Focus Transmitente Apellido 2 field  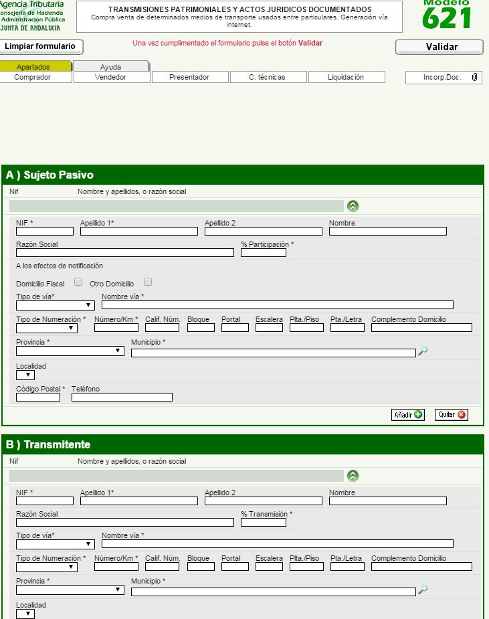pyautogui.click(x=264, y=501)
